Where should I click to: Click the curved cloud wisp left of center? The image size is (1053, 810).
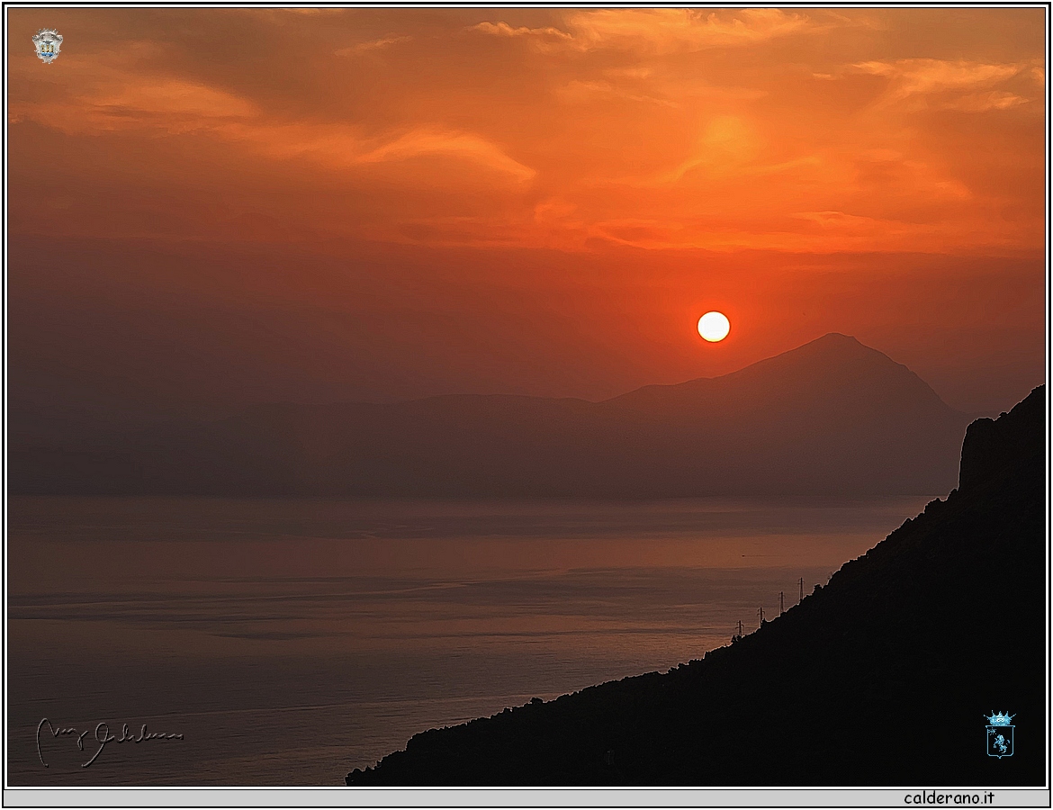[x=450, y=148]
